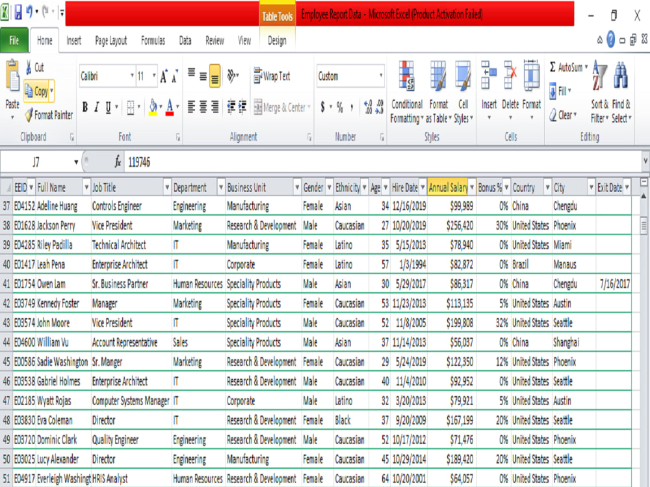Click the Cut scissors icon

click(x=29, y=67)
